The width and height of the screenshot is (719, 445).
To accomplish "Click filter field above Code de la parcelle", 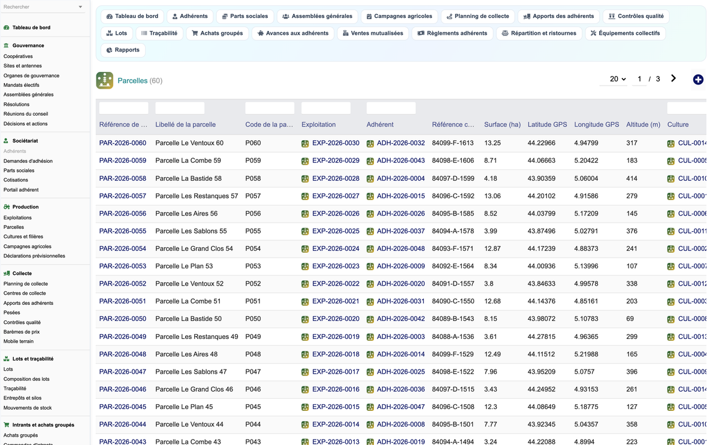I will click(x=270, y=108).
